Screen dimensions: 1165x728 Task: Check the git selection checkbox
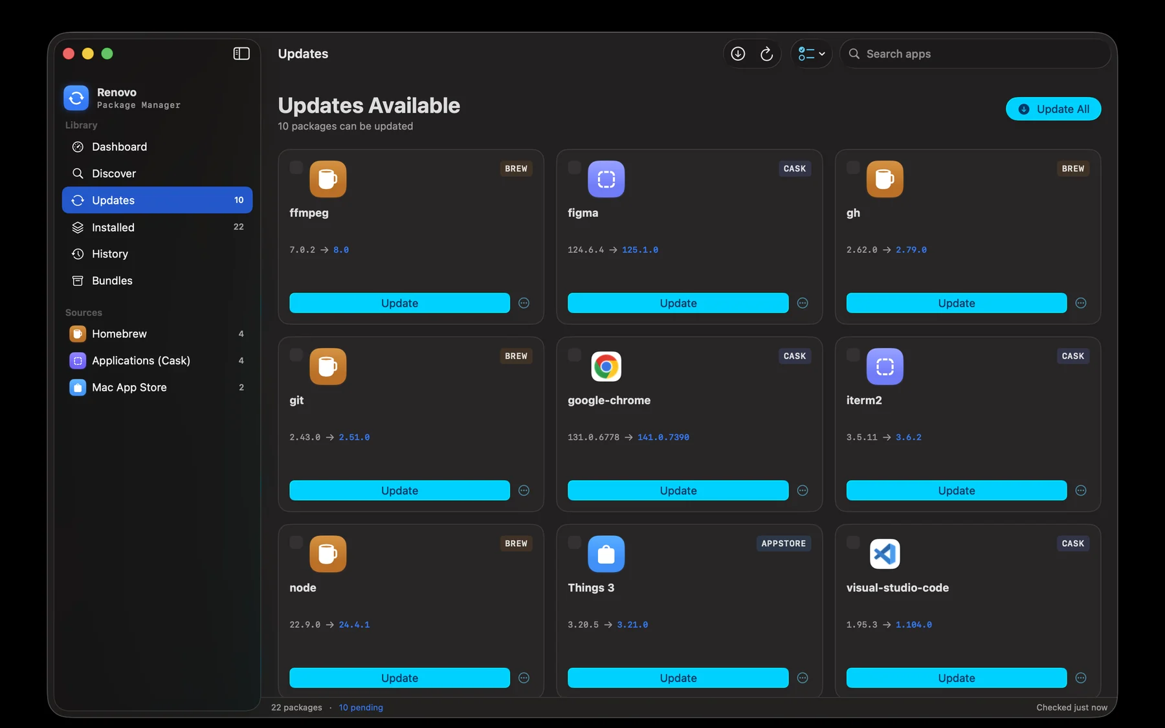[x=296, y=355]
